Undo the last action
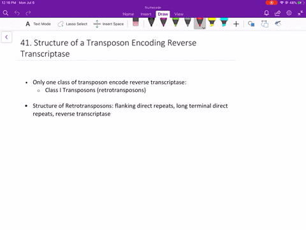Image resolution: width=306 pixels, height=230 pixels. click(x=17, y=13)
